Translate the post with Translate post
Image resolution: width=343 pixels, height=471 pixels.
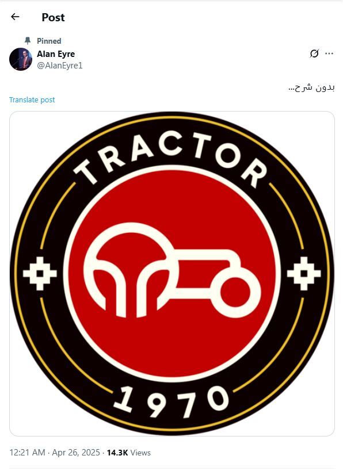tap(32, 99)
